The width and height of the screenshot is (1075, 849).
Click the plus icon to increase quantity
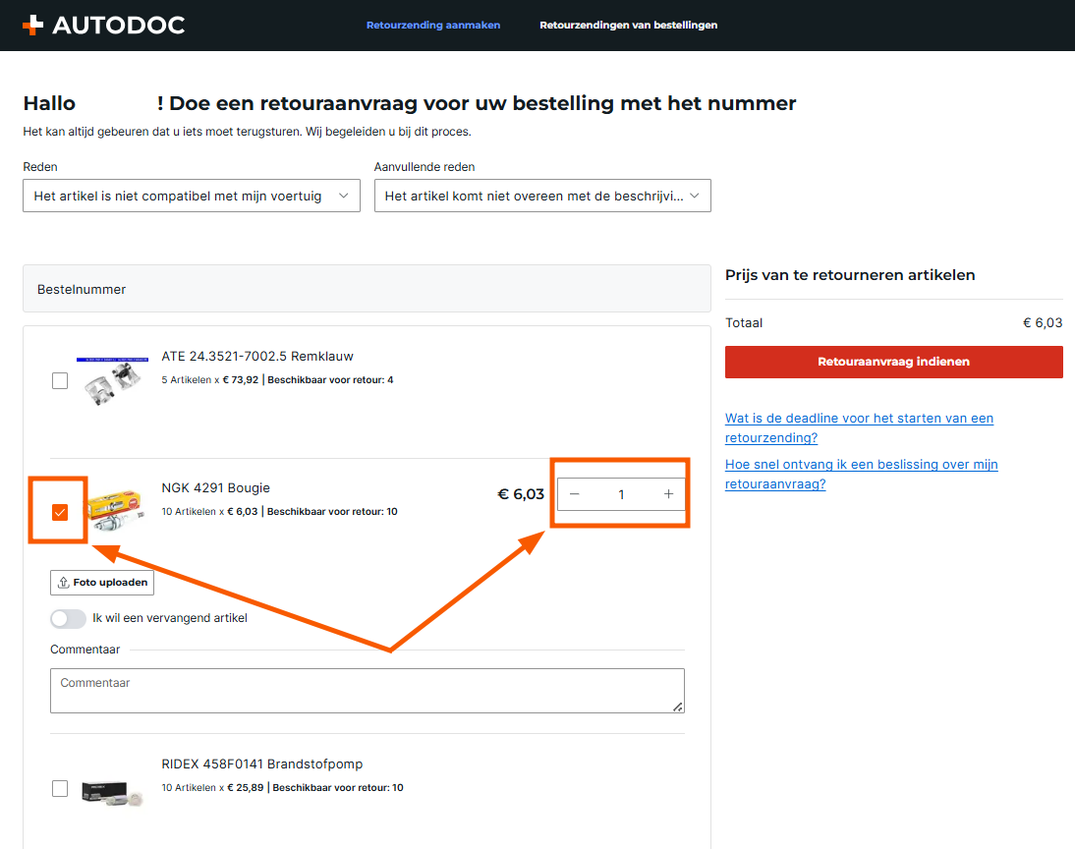pos(668,494)
